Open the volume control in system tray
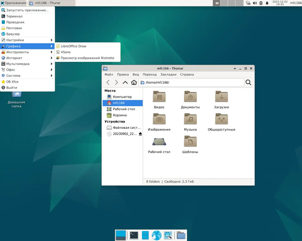Screen dimensions: 302x241 (x=255, y=3)
